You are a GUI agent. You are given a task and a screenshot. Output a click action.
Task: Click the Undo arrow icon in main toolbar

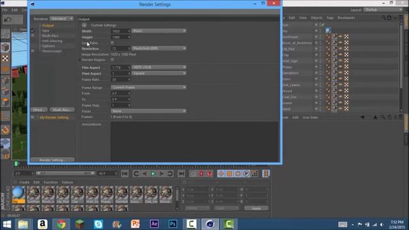[8, 20]
